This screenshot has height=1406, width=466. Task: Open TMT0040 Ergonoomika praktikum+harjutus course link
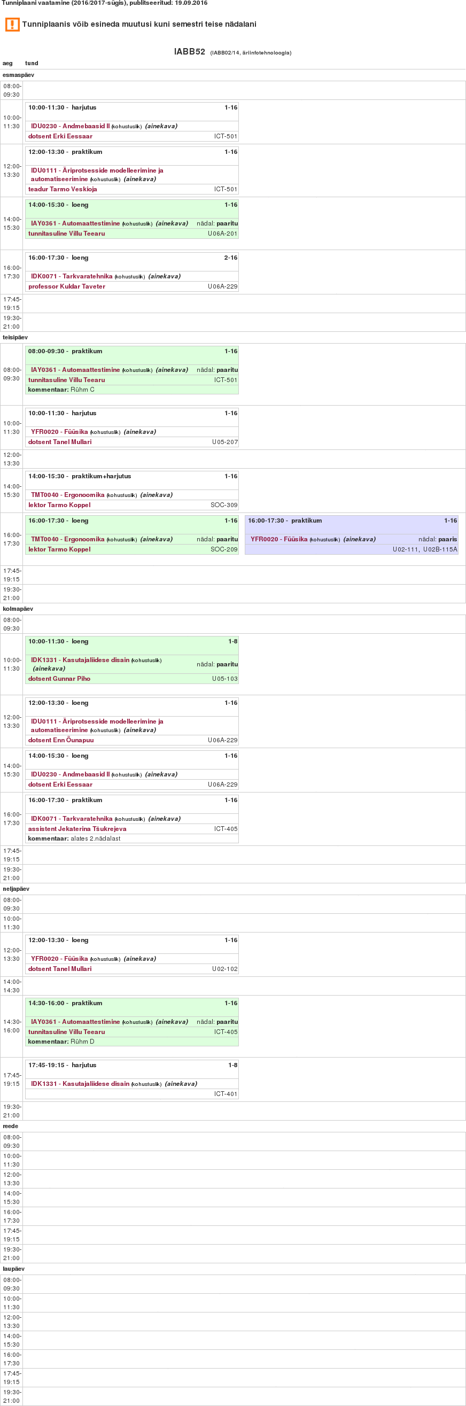coord(67,495)
